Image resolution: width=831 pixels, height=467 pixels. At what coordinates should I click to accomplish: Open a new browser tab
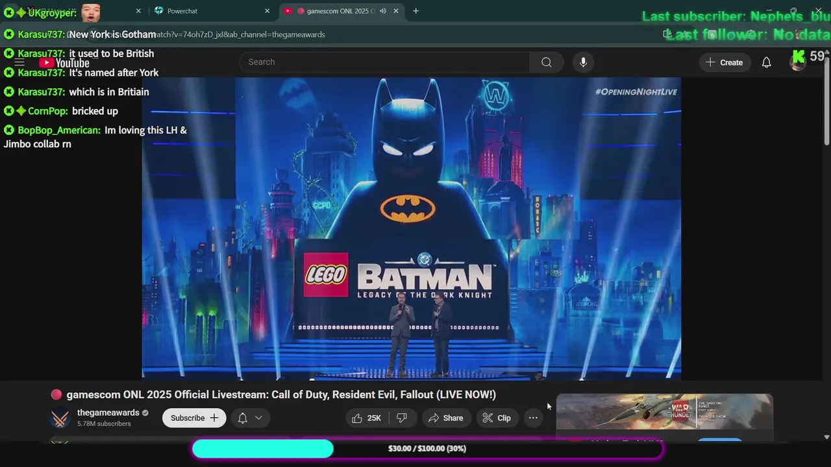[x=415, y=11]
